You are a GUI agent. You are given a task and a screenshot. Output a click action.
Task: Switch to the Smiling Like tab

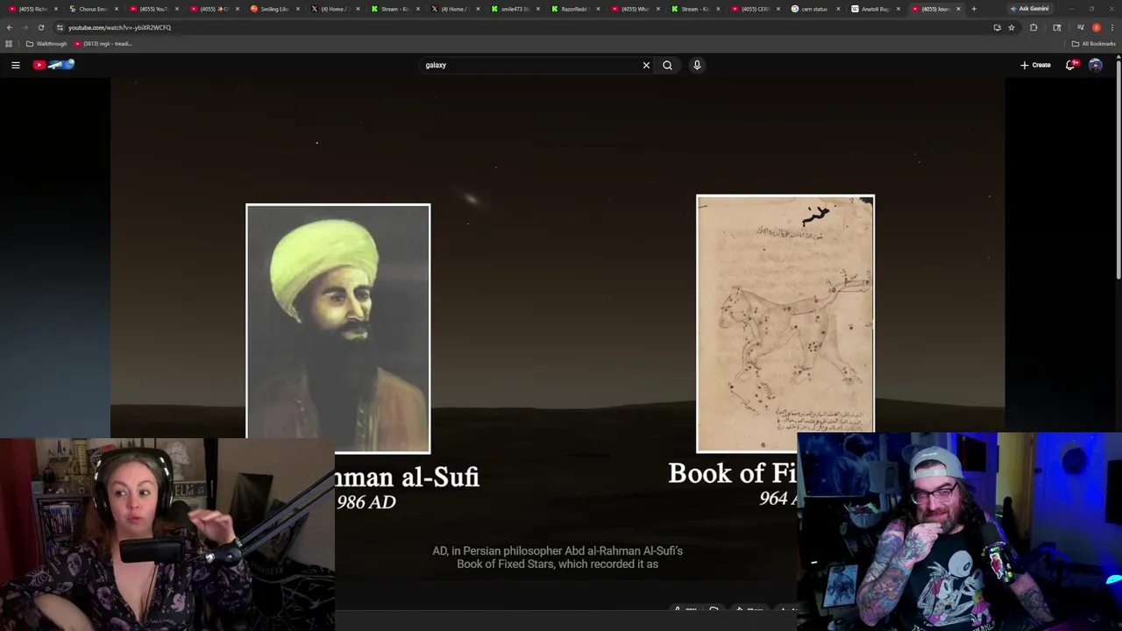click(x=274, y=9)
